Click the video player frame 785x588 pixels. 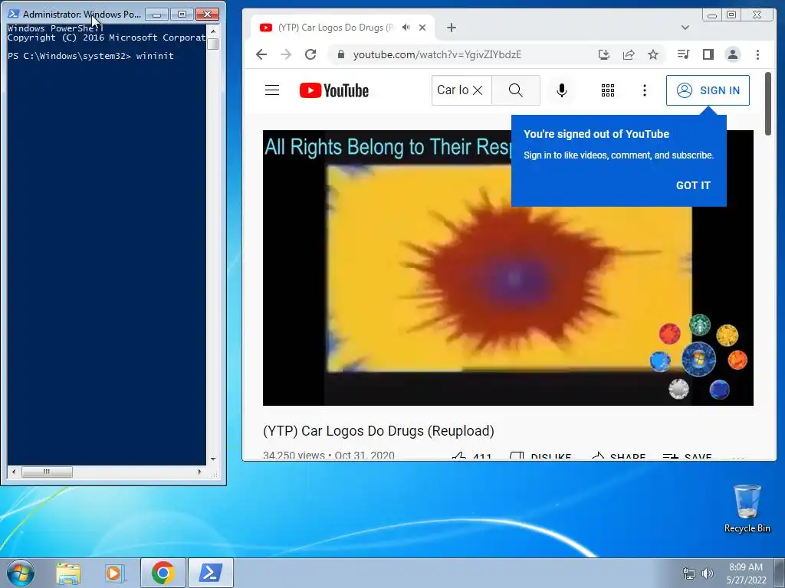tap(507, 267)
